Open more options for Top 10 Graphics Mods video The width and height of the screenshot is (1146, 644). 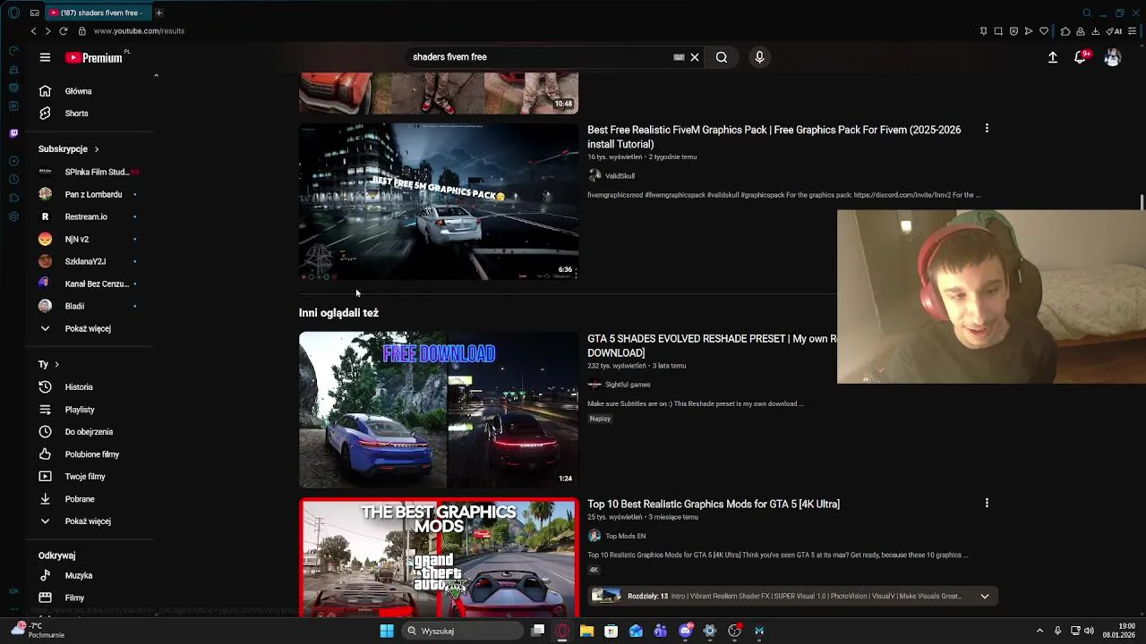tap(987, 504)
